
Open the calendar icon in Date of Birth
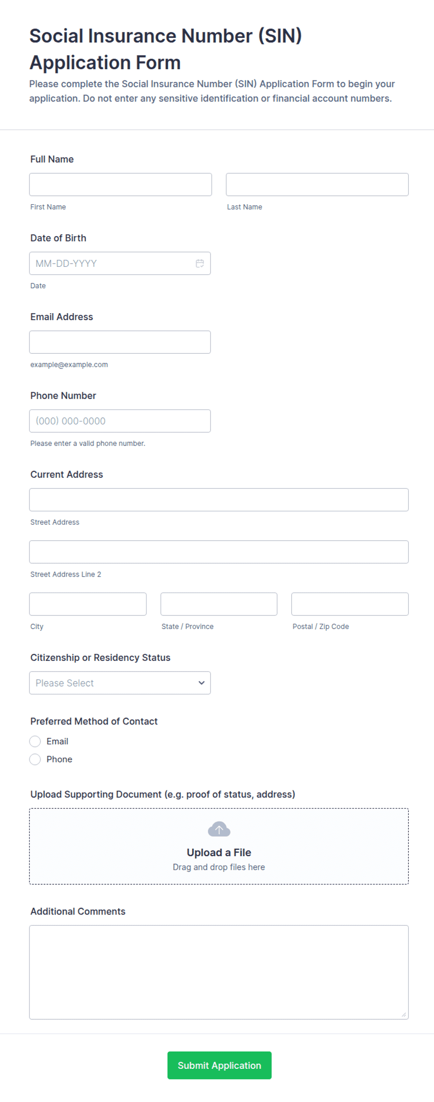tap(200, 264)
